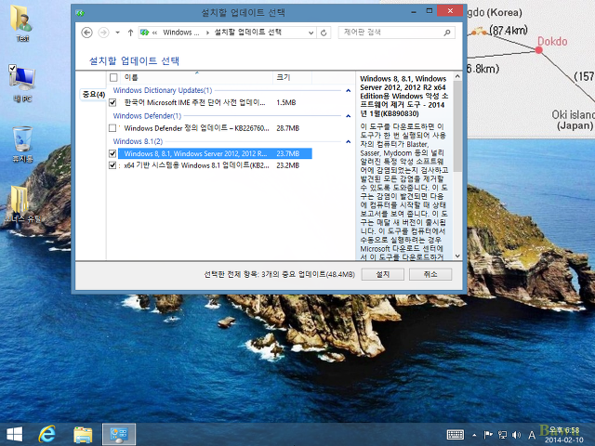The width and height of the screenshot is (595, 446).
Task: Click the Windows Dictionary Updates(1) group header
Action: (x=163, y=90)
